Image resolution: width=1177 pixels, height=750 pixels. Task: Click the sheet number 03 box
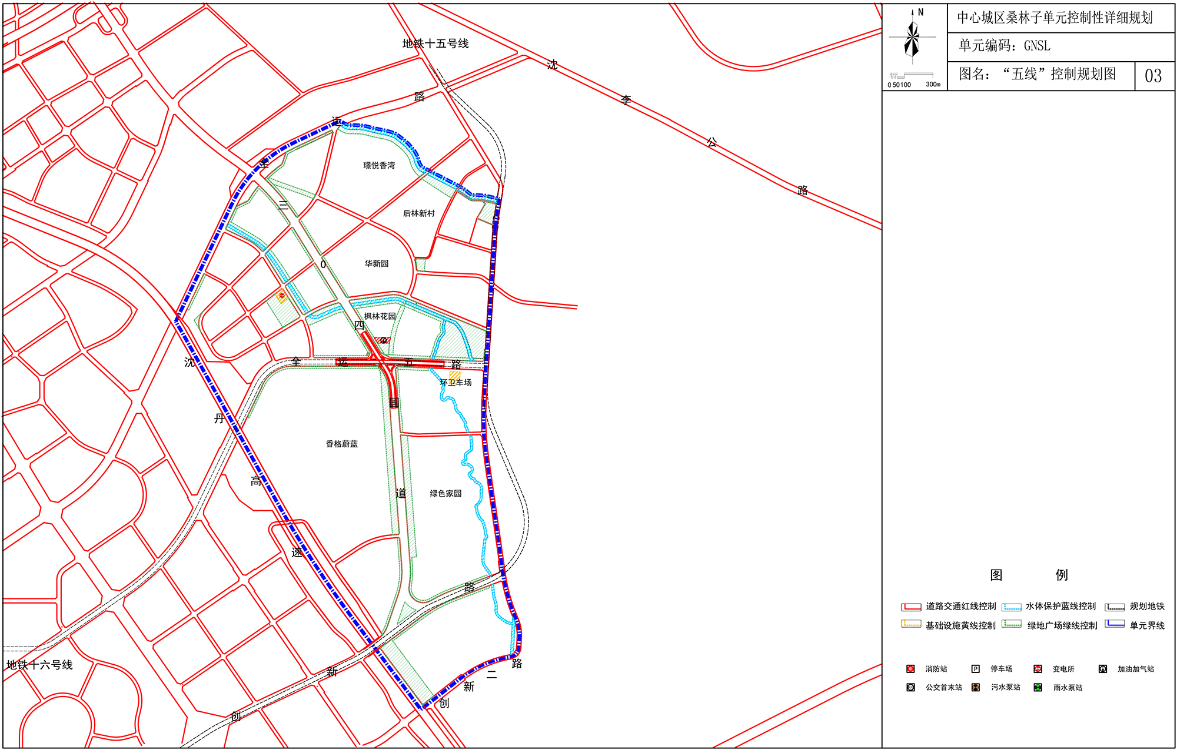pos(1153,76)
